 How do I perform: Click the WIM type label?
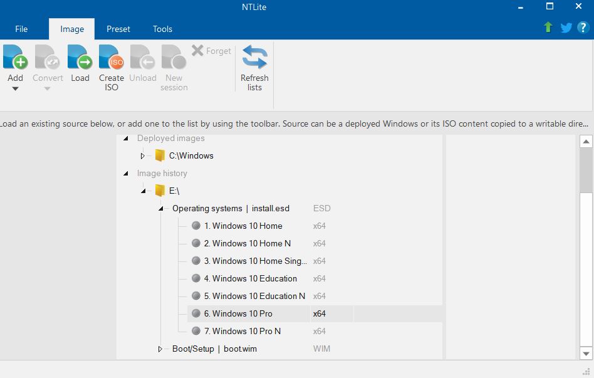point(321,349)
